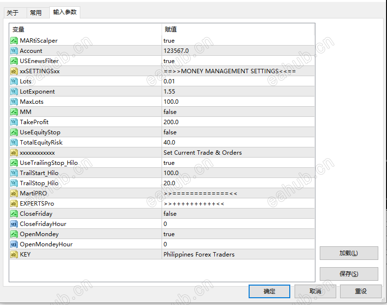Click the MartiPRO separator value
The image size is (387, 305).
coord(200,193)
